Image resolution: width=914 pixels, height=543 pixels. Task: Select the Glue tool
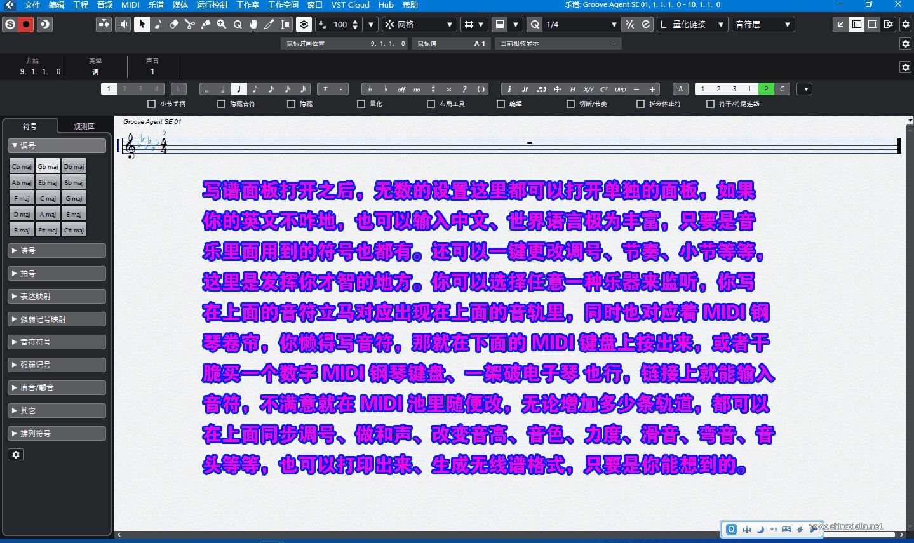coord(206,24)
